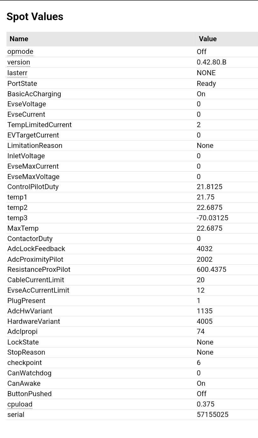Open the lasterr parameter link
This screenshot has width=258, height=438.
tap(17, 73)
